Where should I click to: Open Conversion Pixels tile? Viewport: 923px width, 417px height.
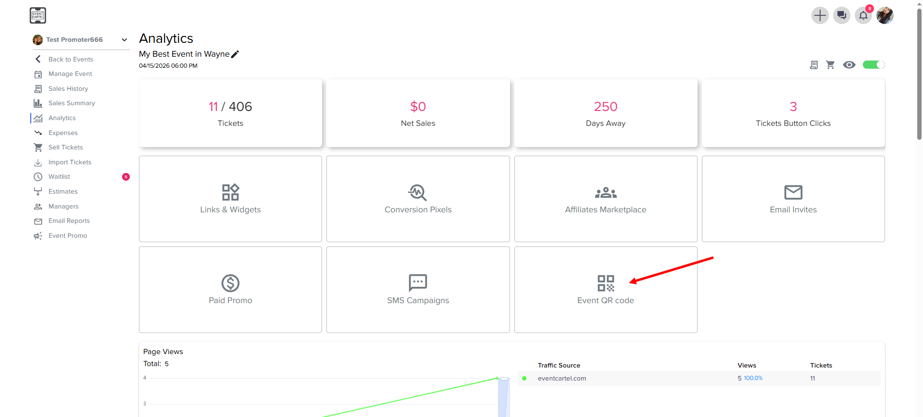(418, 199)
